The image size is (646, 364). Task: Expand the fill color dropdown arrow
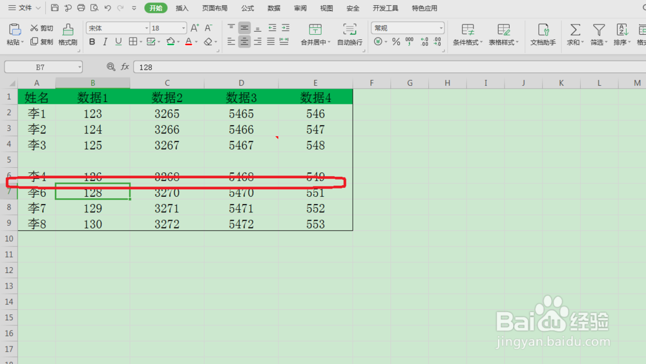pyautogui.click(x=178, y=42)
